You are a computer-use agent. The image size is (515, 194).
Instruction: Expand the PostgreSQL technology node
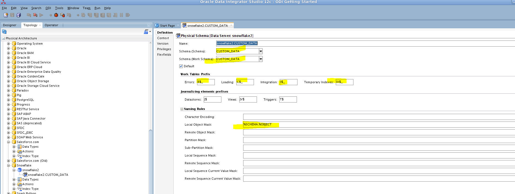click(9, 100)
